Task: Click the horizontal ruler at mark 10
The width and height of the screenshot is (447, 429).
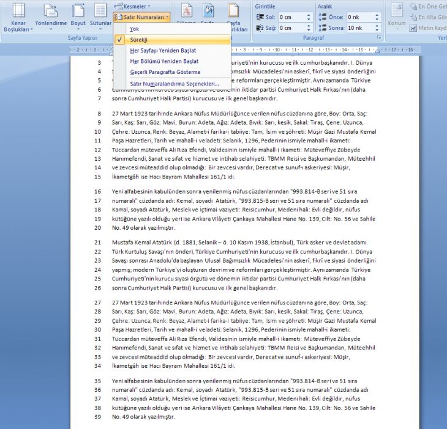Action: [277, 50]
